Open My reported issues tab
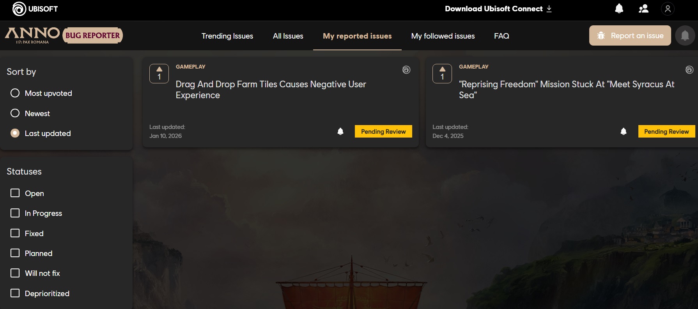 pyautogui.click(x=357, y=36)
